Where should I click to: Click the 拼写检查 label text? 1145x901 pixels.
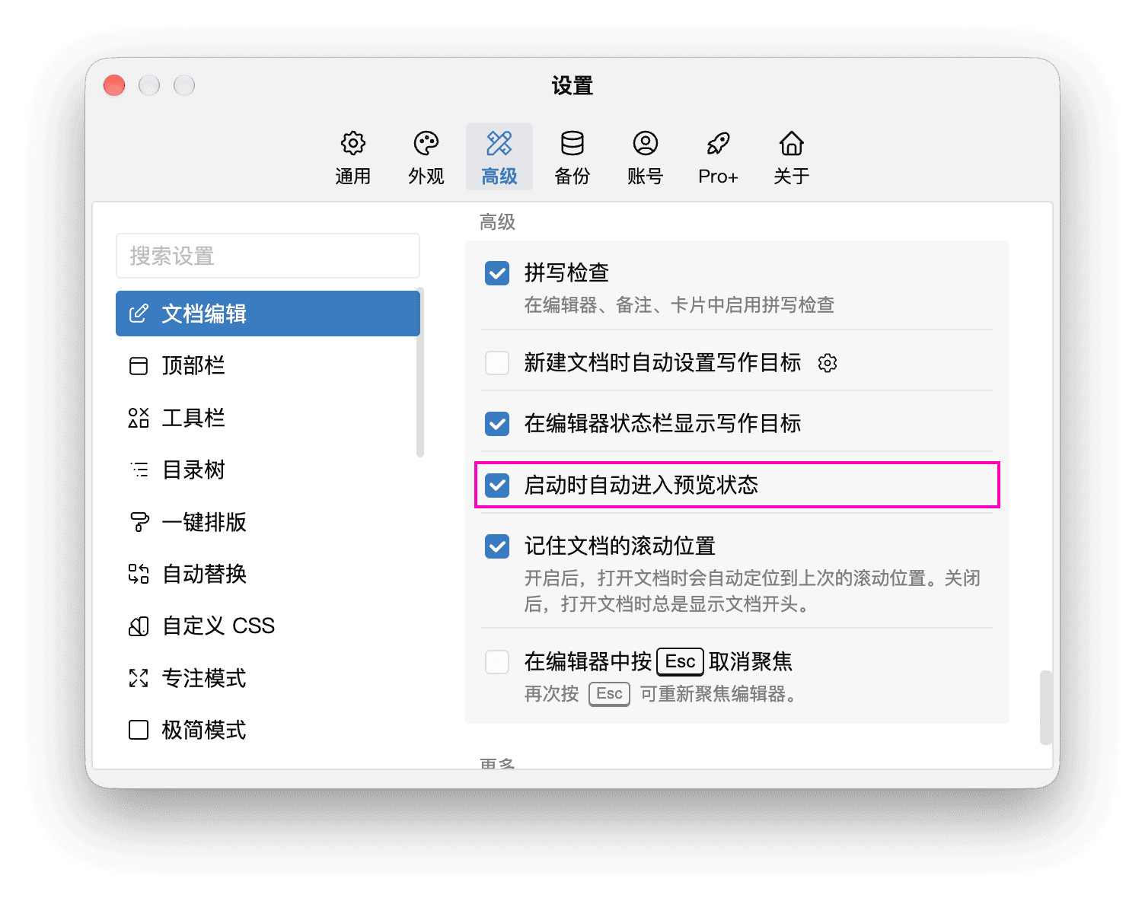point(566,272)
